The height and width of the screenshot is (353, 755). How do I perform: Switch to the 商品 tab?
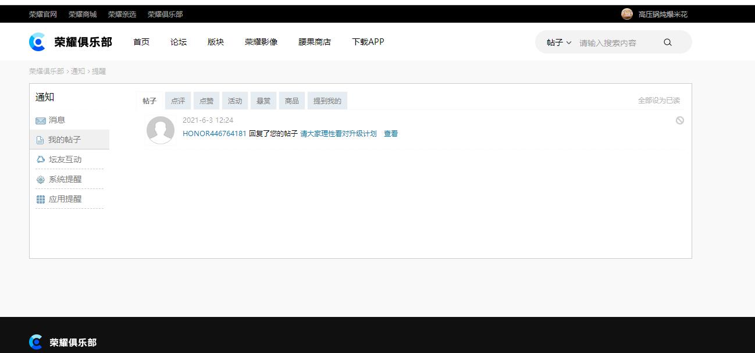(292, 101)
